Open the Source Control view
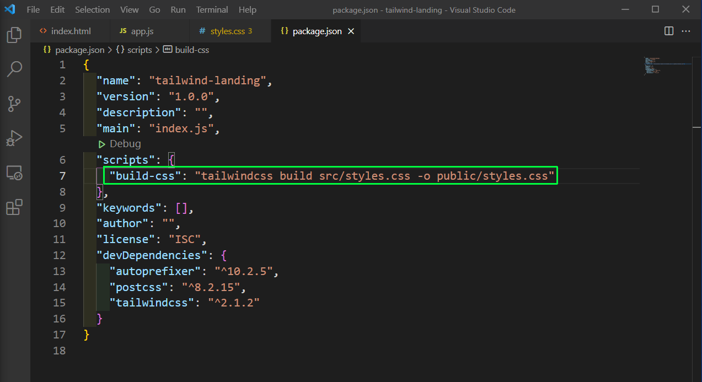This screenshot has height=382, width=702. coord(14,103)
